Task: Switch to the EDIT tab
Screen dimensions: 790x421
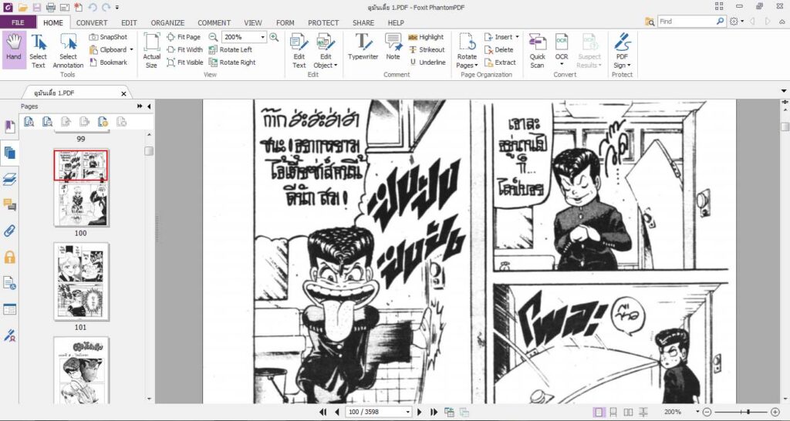Action: (129, 22)
